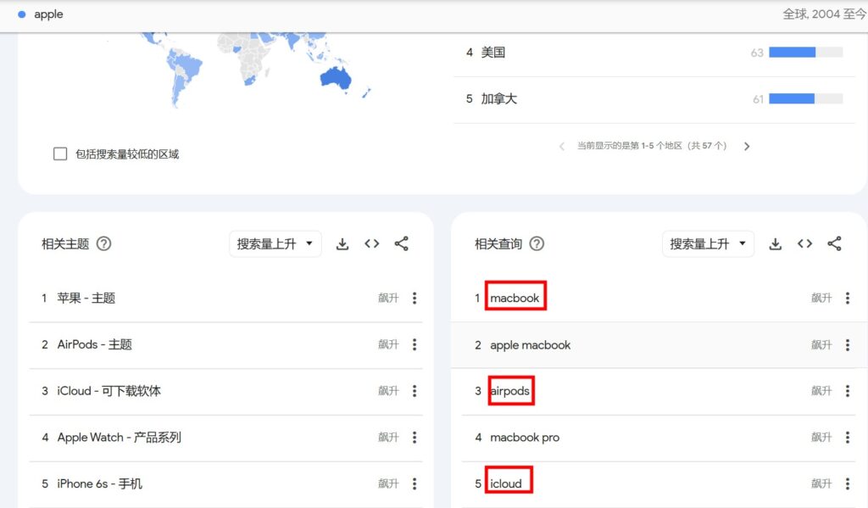
Task: Open more options for macbook pro query
Action: (848, 438)
